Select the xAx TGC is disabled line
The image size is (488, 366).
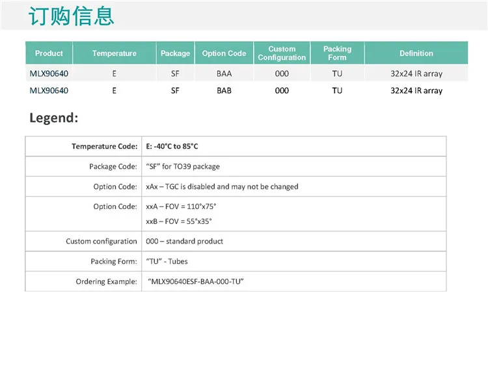pyautogui.click(x=222, y=187)
